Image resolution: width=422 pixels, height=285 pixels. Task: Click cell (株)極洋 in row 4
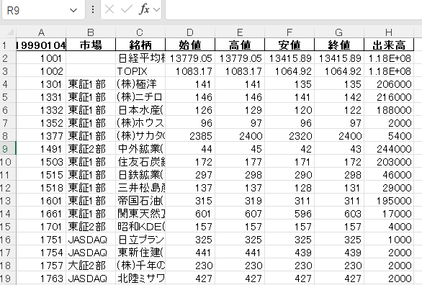140,83
